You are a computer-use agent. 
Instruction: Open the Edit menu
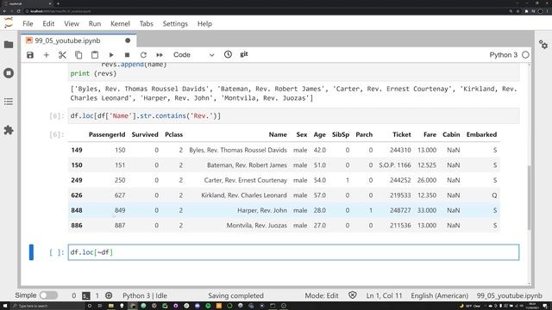[48, 23]
